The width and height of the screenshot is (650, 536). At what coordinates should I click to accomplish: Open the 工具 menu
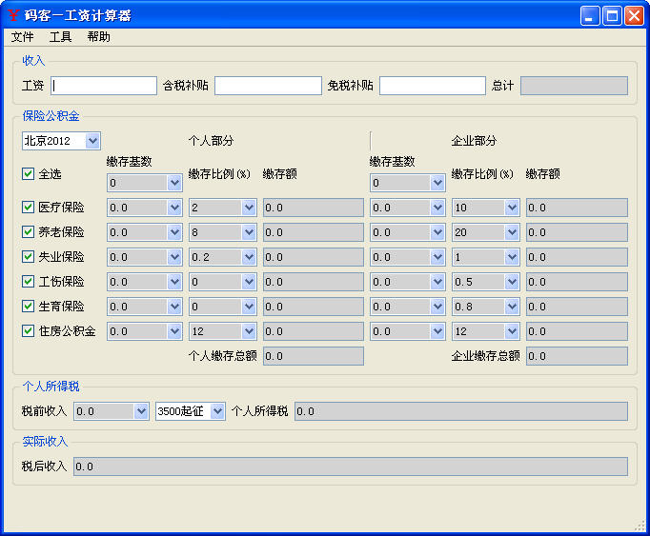(x=61, y=37)
